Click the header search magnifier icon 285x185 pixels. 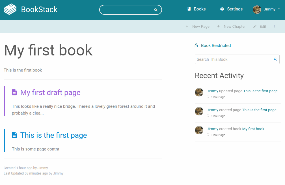pyautogui.click(x=156, y=10)
